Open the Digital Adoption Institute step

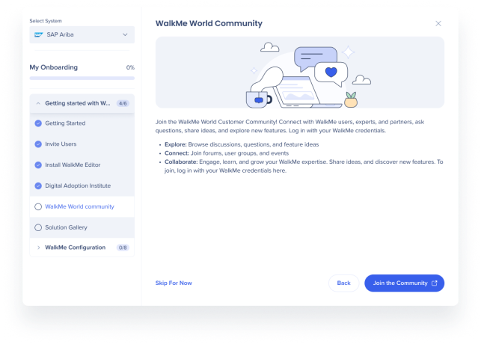(x=82, y=185)
